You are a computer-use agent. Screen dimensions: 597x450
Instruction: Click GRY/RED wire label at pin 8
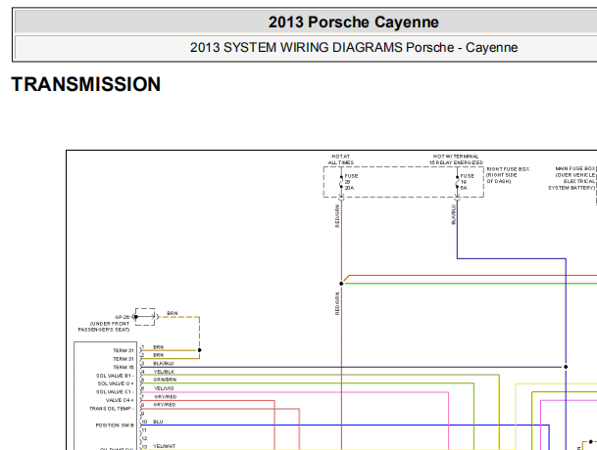click(x=165, y=405)
